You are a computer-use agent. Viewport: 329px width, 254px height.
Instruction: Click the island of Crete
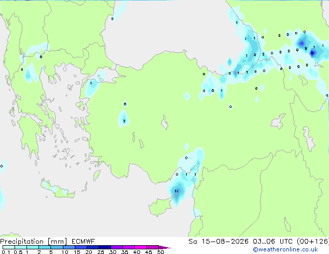[x=58, y=189]
